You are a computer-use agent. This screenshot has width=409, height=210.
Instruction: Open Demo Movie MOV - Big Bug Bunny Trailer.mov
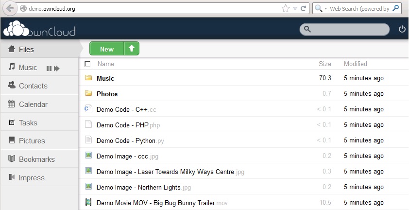pos(162,203)
